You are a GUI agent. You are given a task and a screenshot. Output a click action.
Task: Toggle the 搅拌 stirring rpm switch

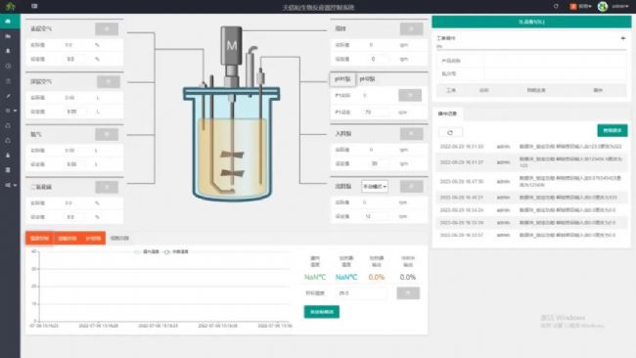pos(411,28)
